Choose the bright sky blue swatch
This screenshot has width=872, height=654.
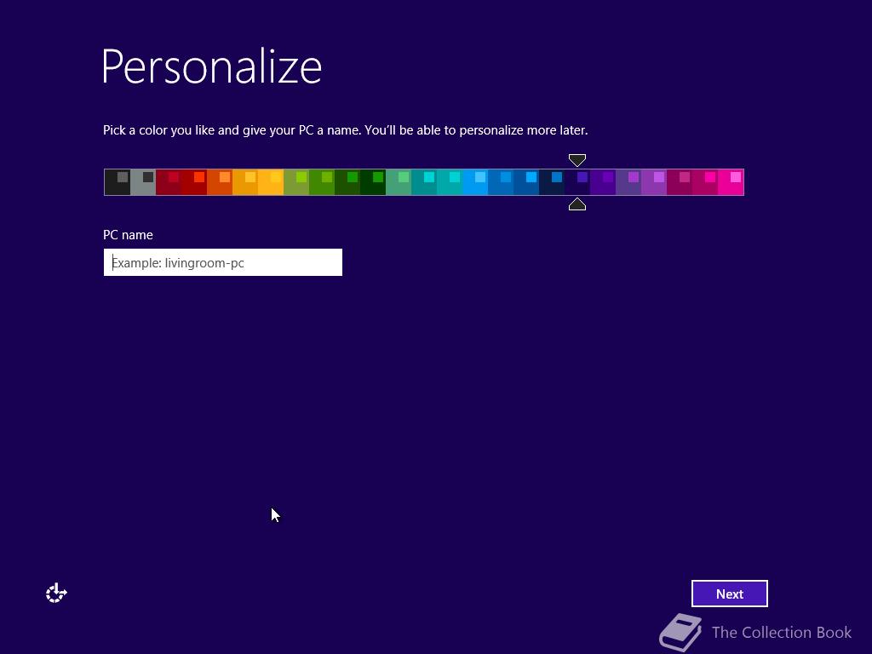click(475, 182)
